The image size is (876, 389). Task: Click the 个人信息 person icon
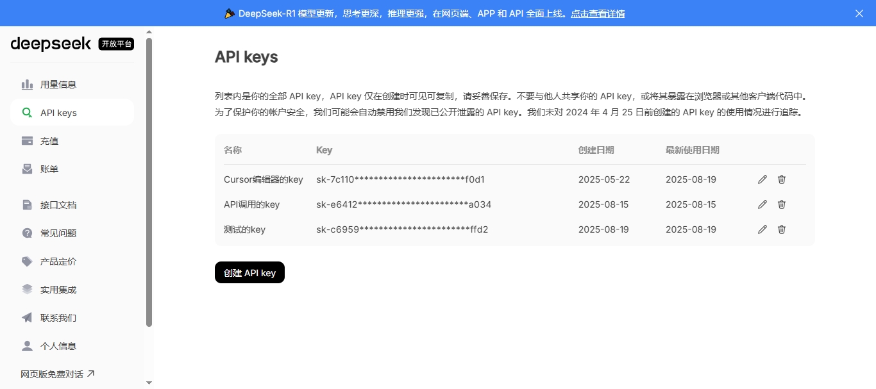[x=27, y=346]
